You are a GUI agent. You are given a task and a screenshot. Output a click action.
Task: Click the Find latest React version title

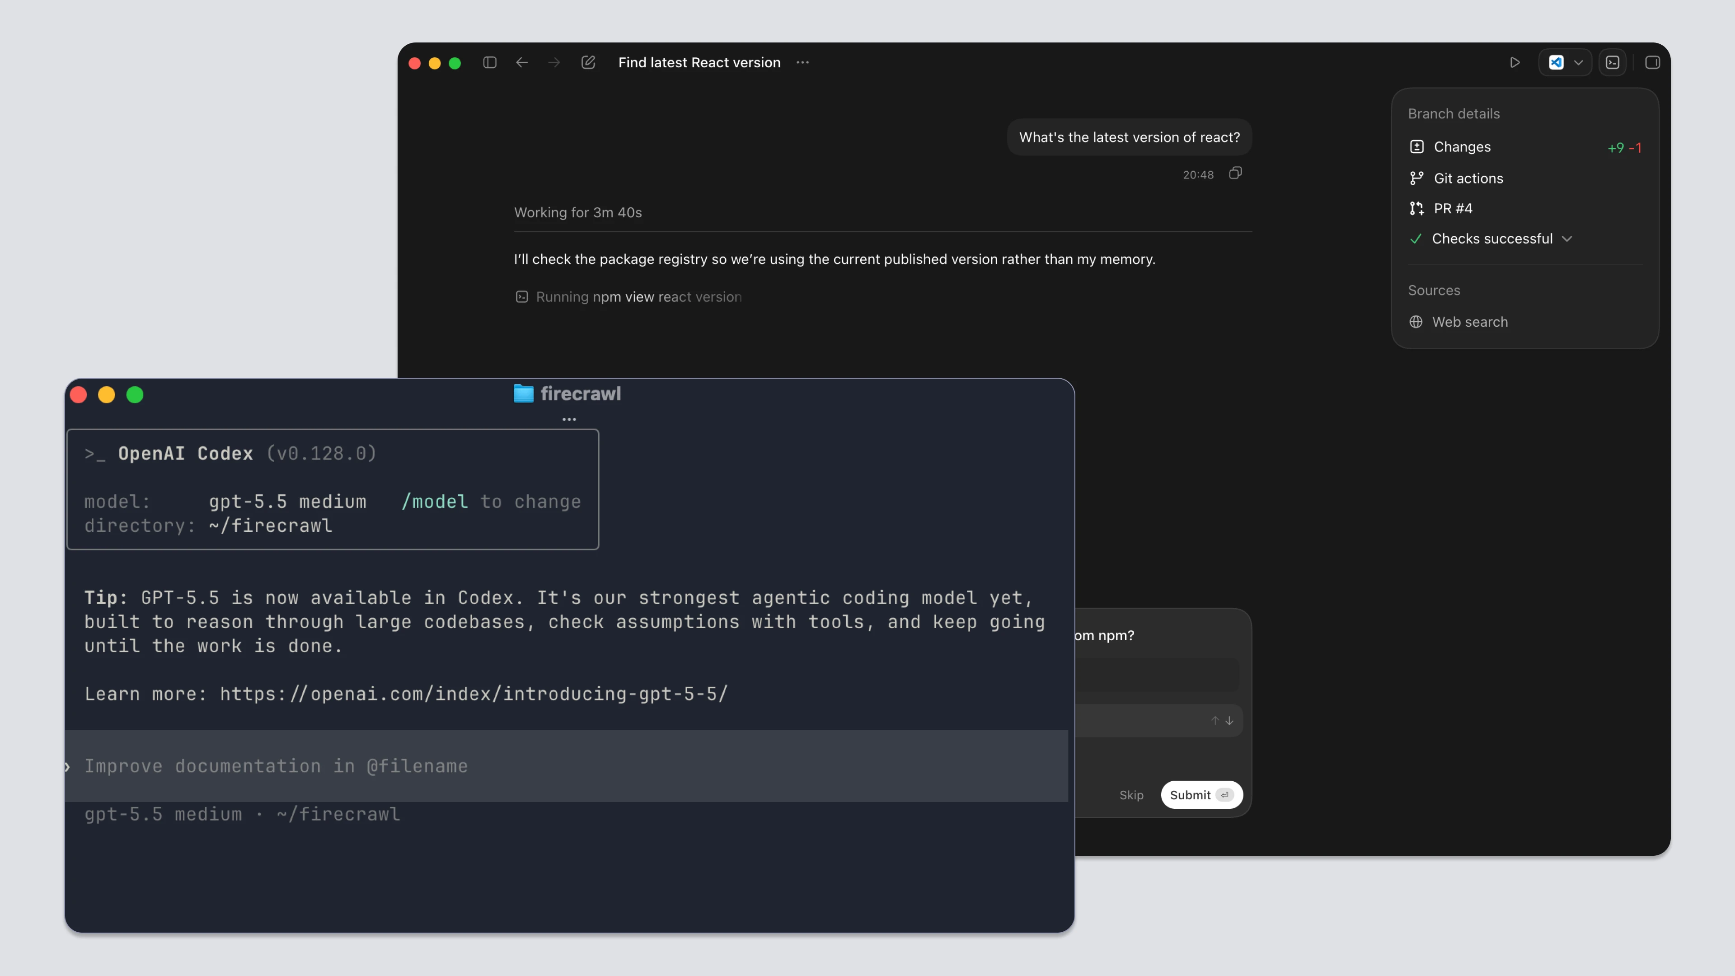pos(699,63)
